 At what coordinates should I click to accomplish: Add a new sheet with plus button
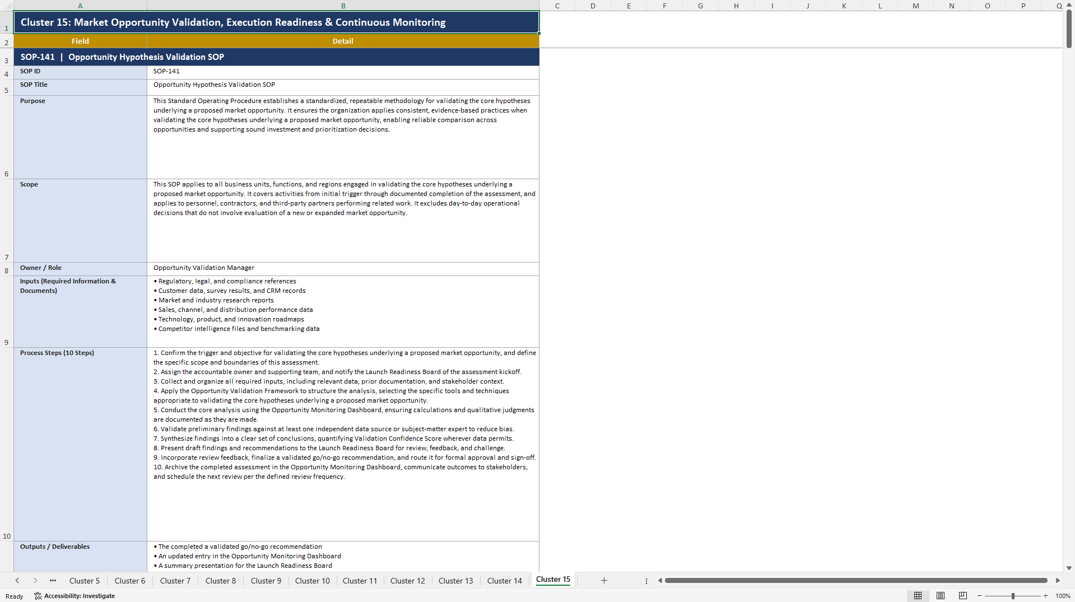(604, 581)
